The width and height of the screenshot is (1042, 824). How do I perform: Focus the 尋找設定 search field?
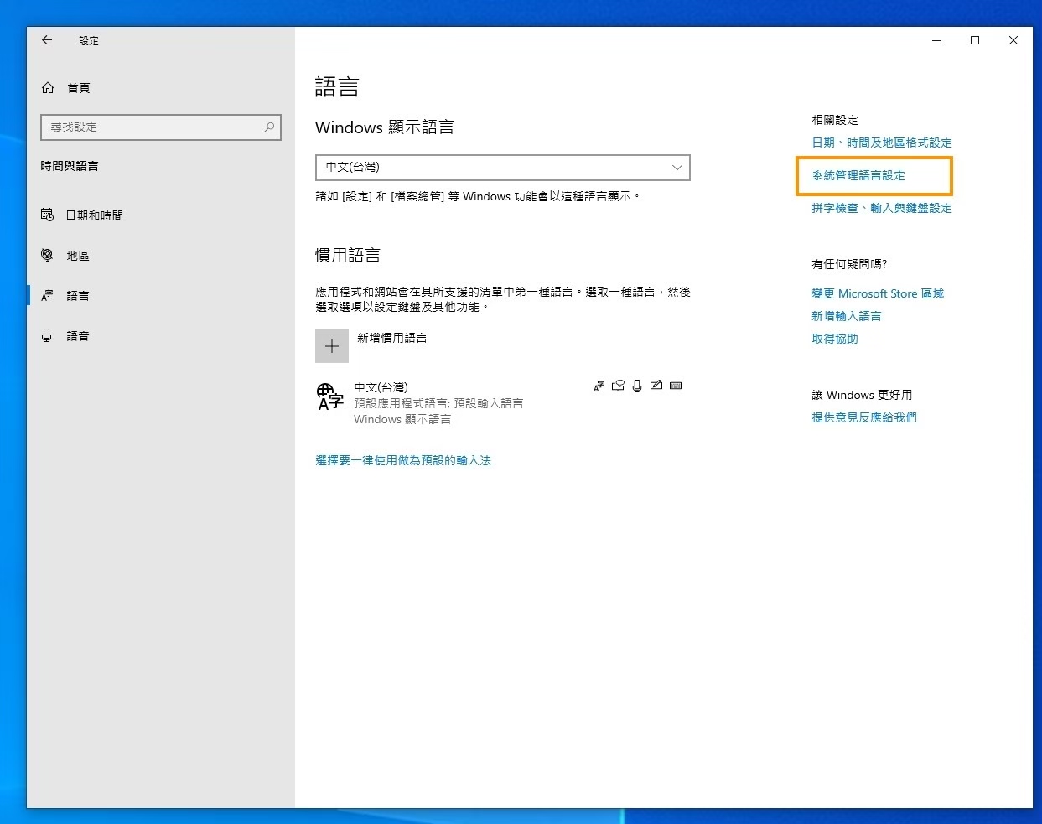click(161, 127)
